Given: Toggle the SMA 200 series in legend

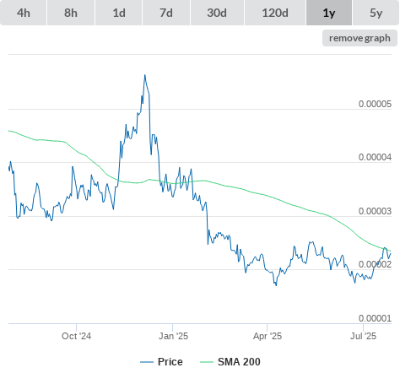Looking at the screenshot, I should pyautogui.click(x=230, y=362).
